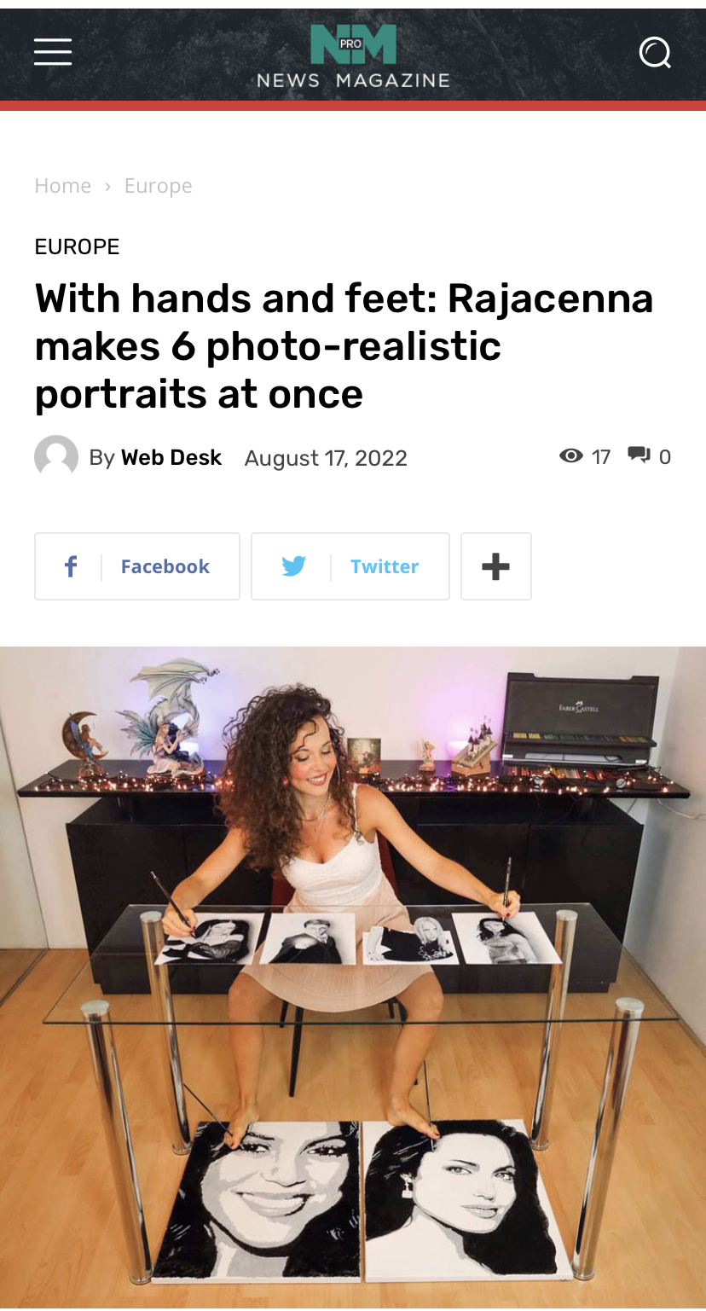Click the view count 17
Viewport: 706px width, 1311px height.
tap(601, 457)
